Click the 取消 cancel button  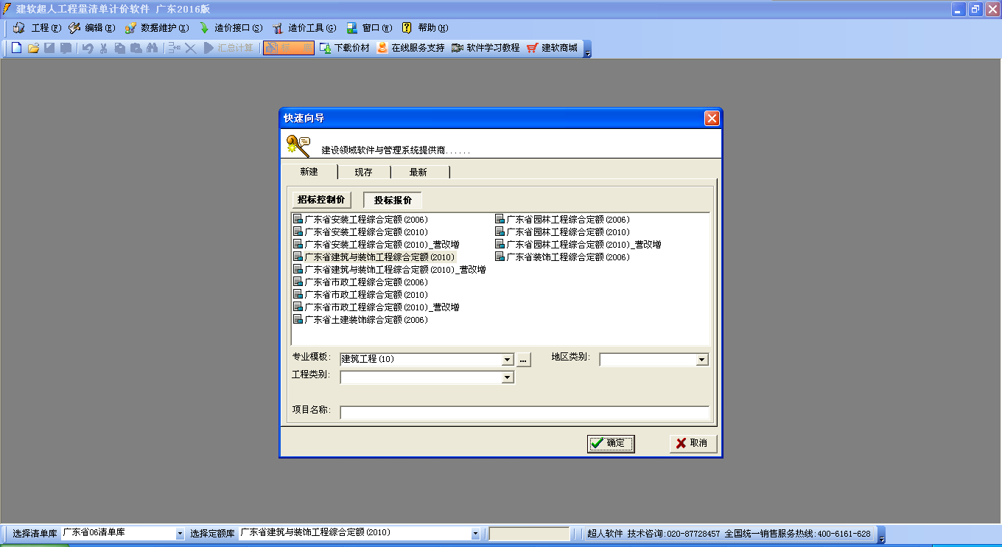pyautogui.click(x=692, y=444)
